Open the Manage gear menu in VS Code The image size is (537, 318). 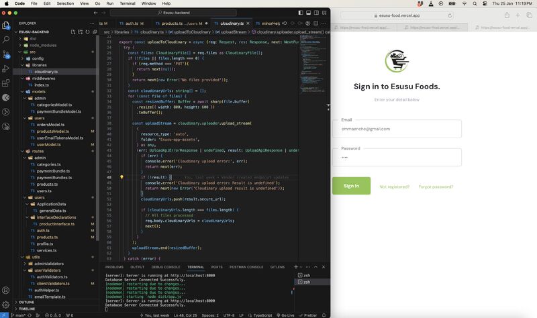[6, 305]
